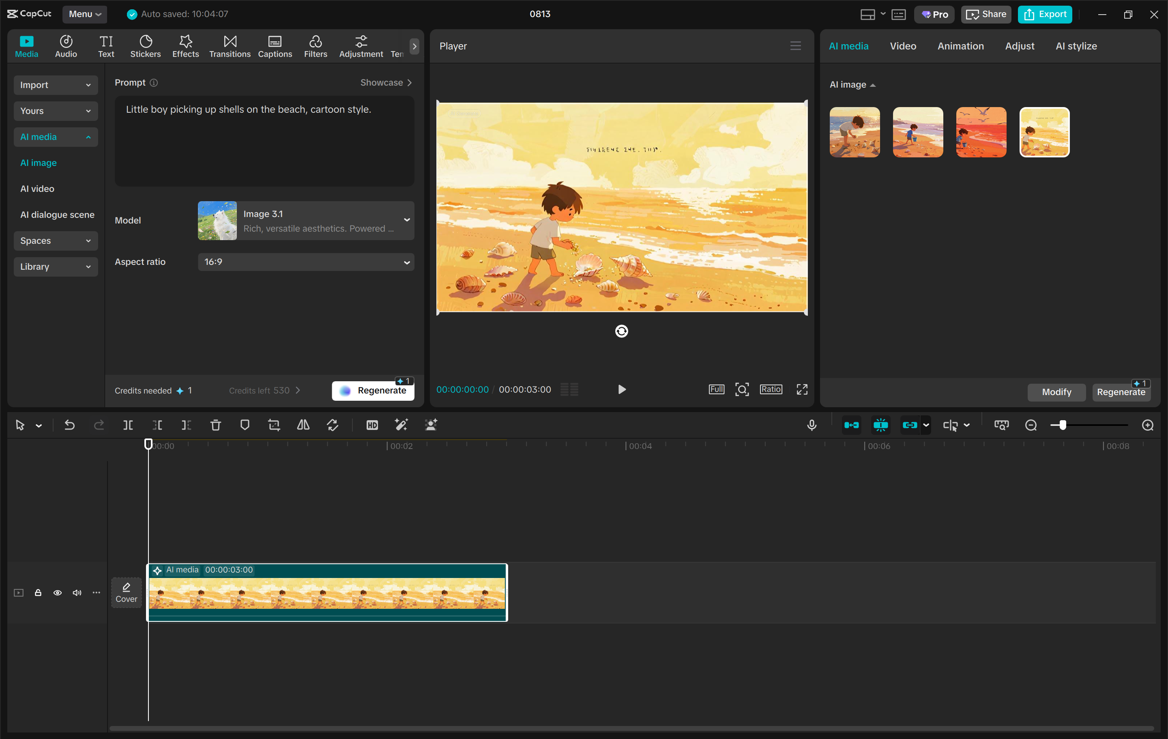1168x739 pixels.
Task: Click the Pro upgrade button
Action: click(x=934, y=14)
